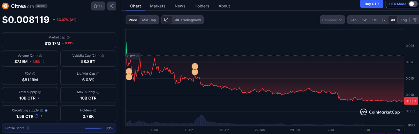Switch to the Holders tab

(x=202, y=6)
